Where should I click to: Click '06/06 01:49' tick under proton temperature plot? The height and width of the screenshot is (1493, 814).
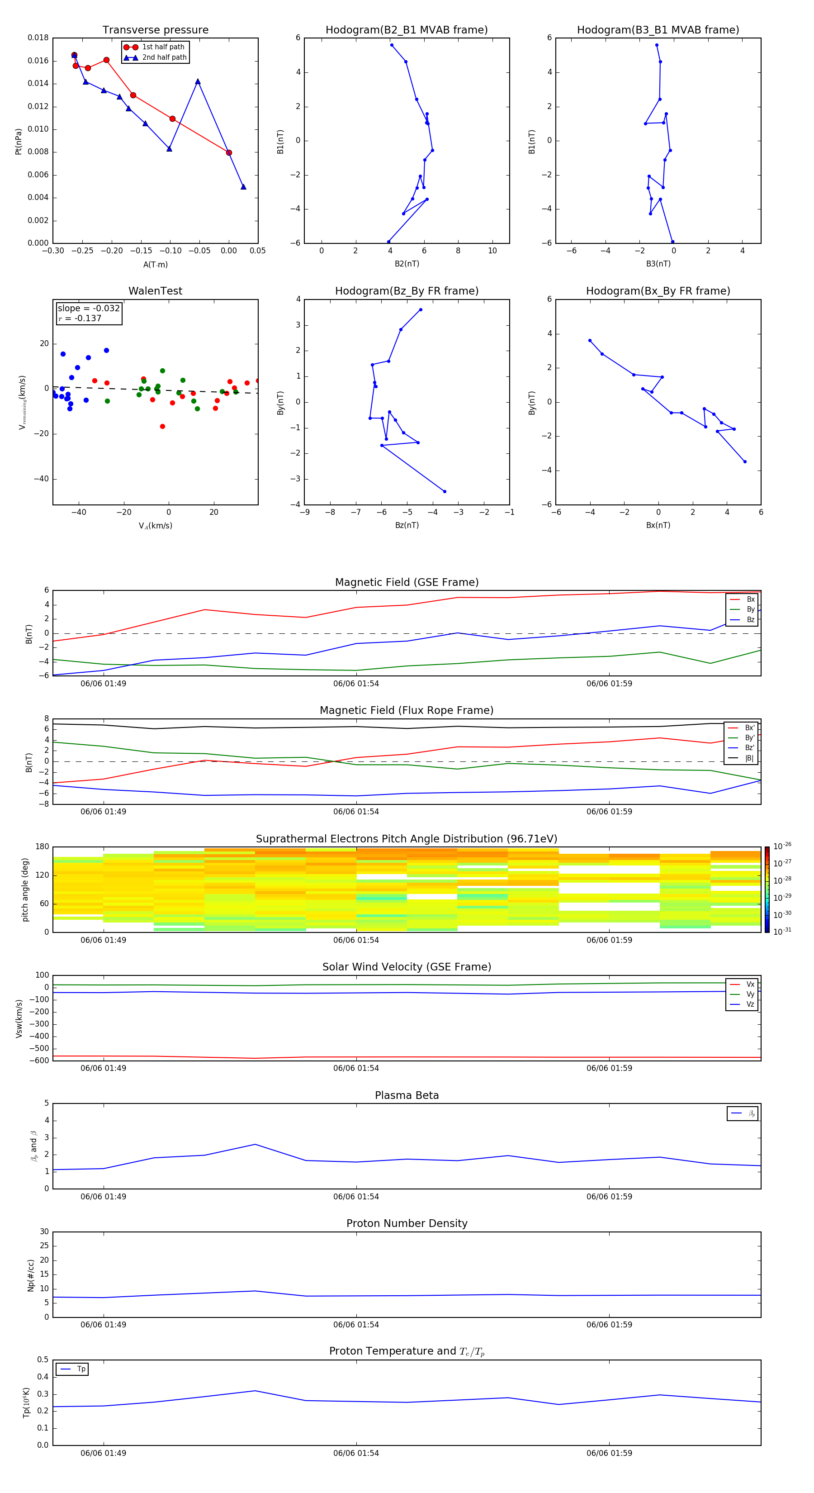pos(103,1453)
